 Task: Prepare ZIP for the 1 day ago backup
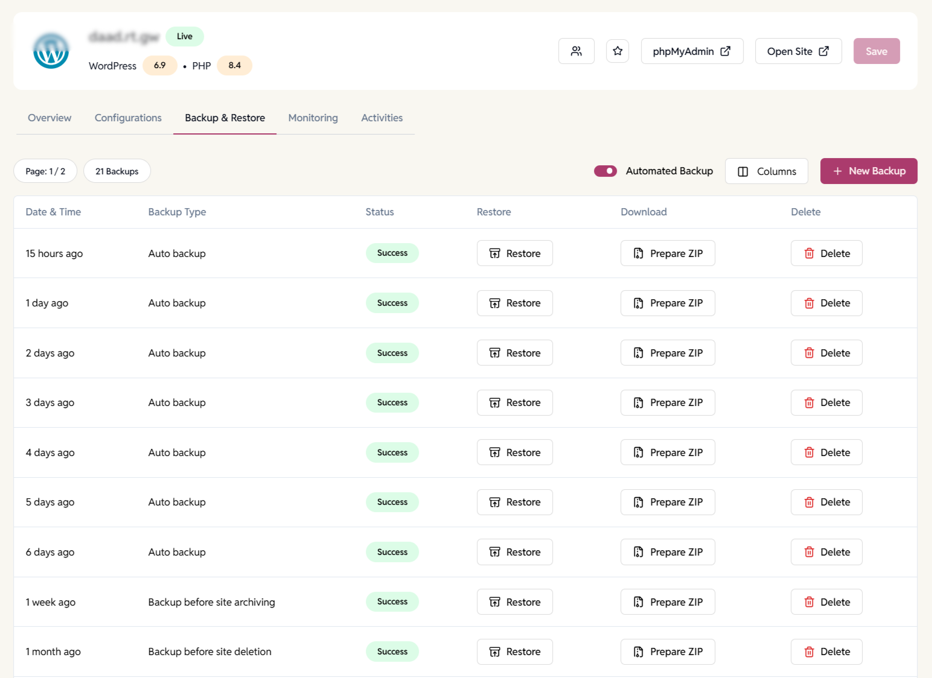pos(668,303)
